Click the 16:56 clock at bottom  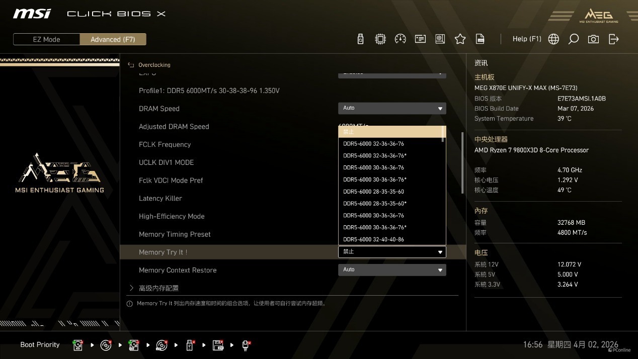pyautogui.click(x=533, y=345)
